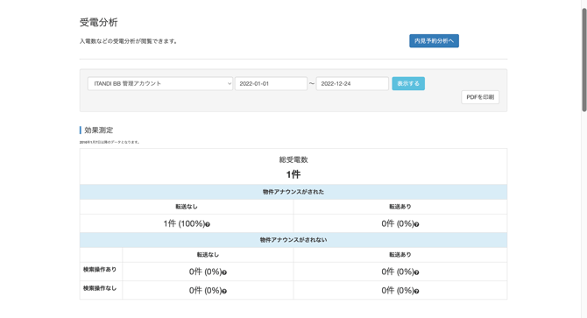This screenshot has width=587, height=318.
Task: Click 転送あり header under 物件アナウンスがされた
Action: 400,207
